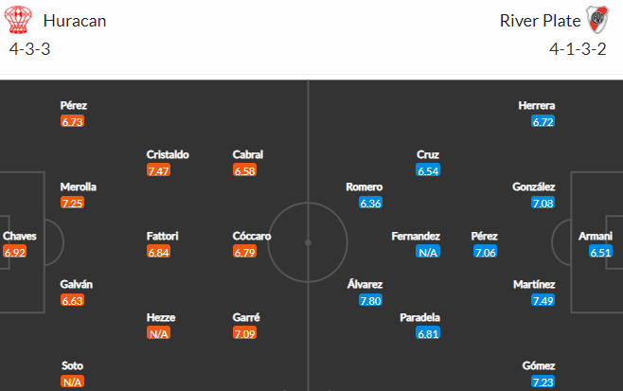
Task: Click the River Plate club crest icon
Action: 597,20
